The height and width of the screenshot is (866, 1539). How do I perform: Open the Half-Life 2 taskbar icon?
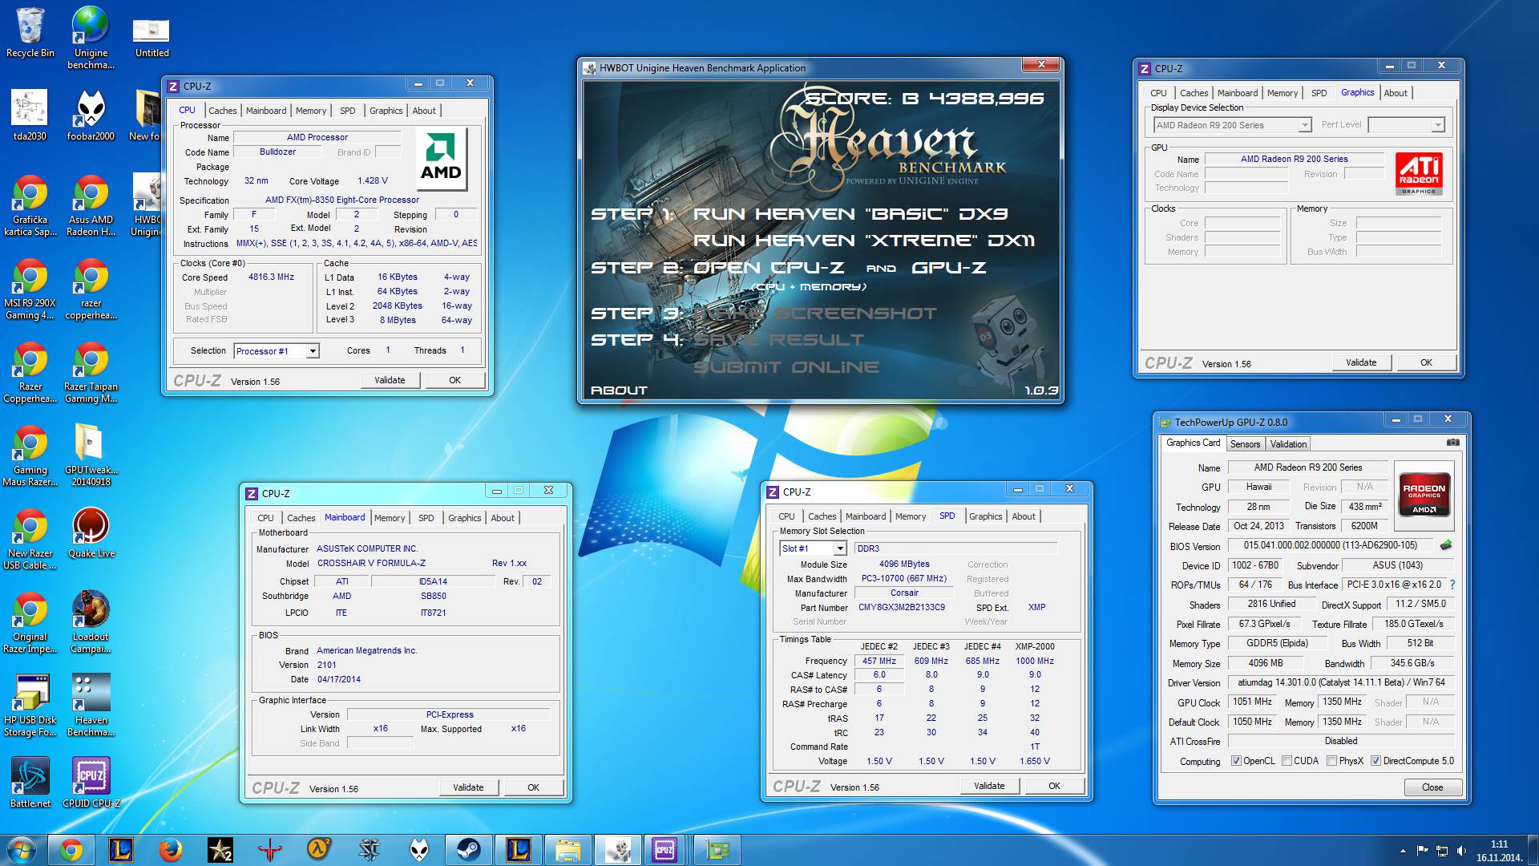click(x=319, y=850)
